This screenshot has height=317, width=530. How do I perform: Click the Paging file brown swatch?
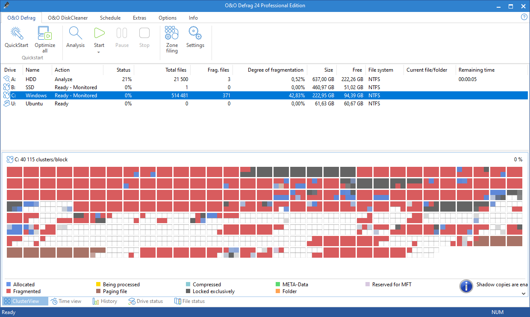coord(98,291)
